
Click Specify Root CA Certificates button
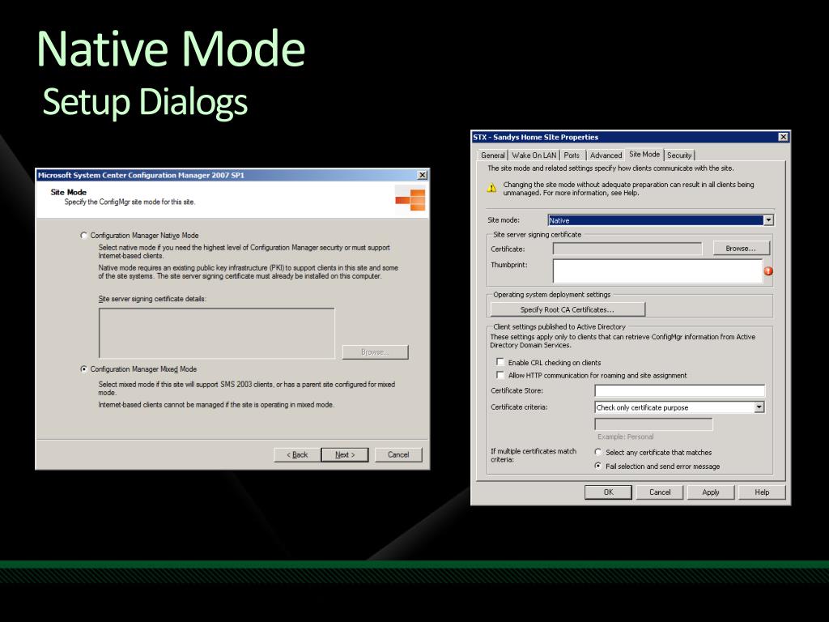pos(568,309)
